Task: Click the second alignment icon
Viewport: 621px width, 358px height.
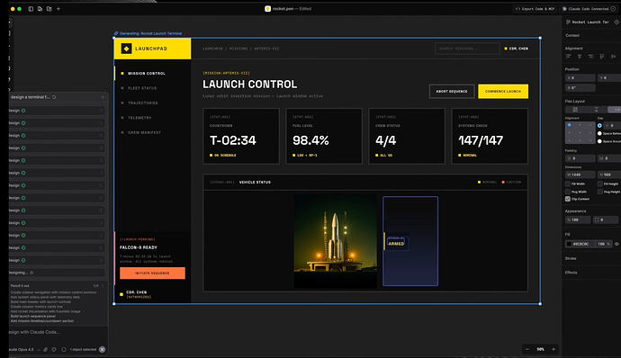Action: (x=580, y=57)
